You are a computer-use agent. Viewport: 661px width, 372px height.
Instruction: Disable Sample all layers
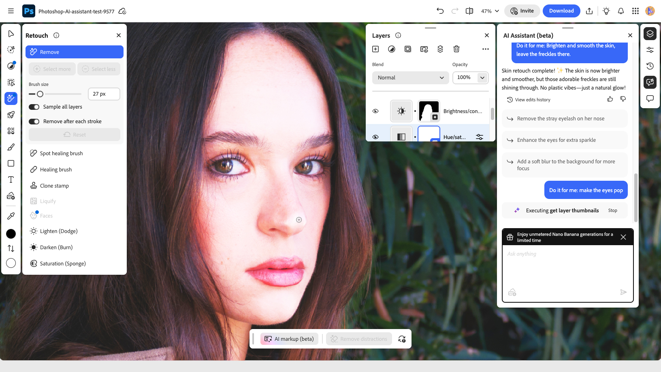point(34,107)
